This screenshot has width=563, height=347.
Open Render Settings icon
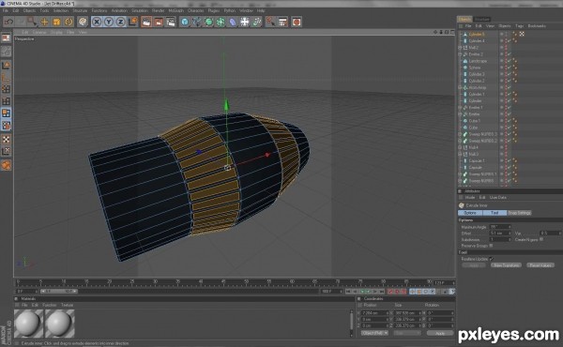click(171, 22)
